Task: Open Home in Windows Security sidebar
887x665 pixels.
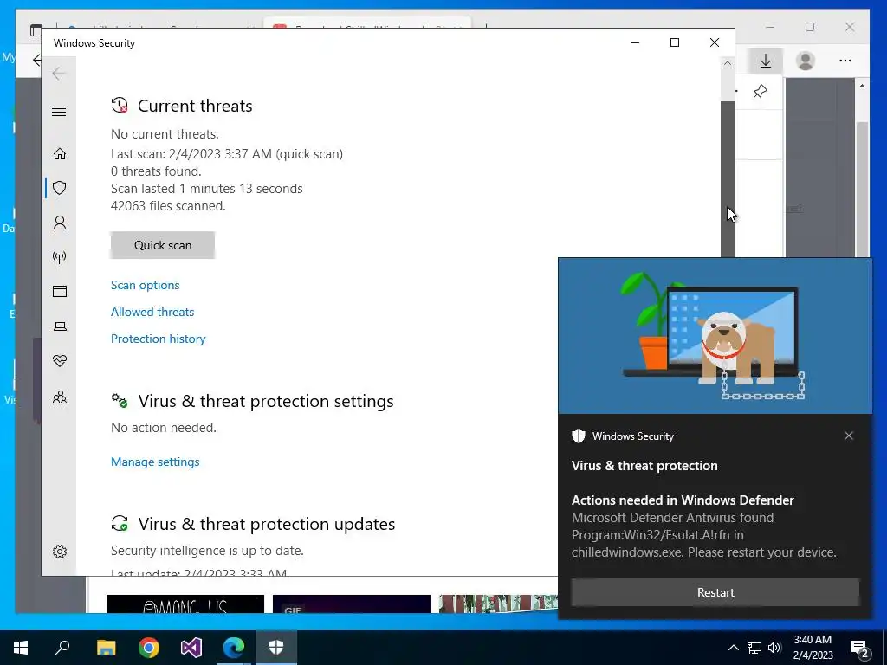Action: (60, 154)
